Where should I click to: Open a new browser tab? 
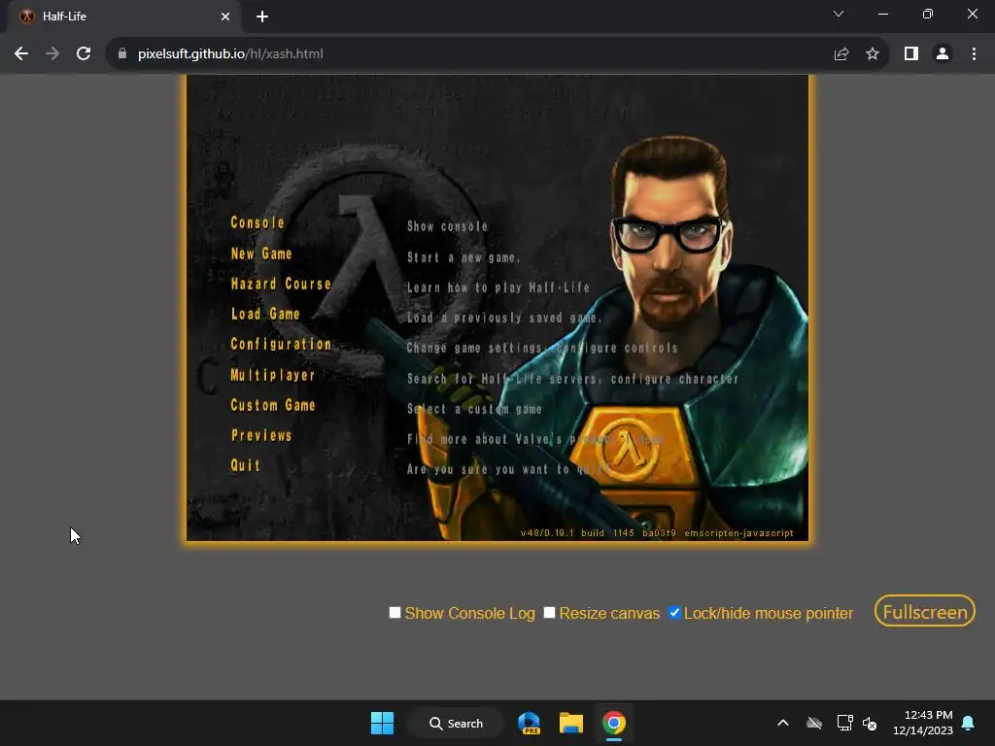[262, 17]
